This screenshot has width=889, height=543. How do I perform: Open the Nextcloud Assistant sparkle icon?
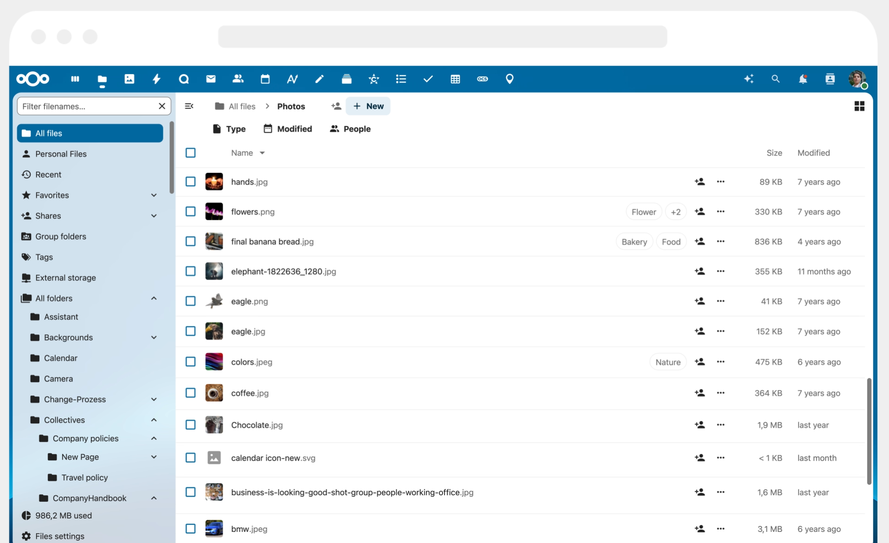[748, 79]
